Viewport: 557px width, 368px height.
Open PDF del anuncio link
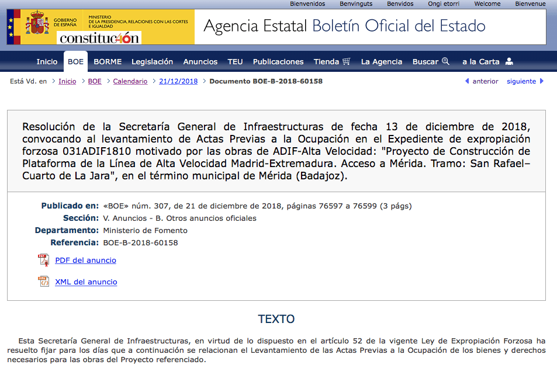click(85, 260)
